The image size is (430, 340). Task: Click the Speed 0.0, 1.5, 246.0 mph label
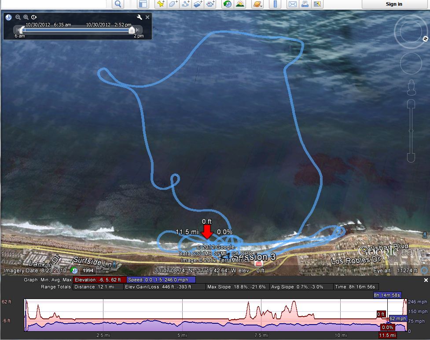pos(161,280)
